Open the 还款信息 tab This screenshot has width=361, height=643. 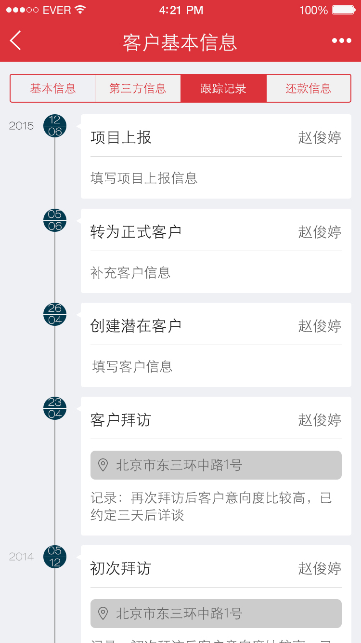[x=309, y=88]
